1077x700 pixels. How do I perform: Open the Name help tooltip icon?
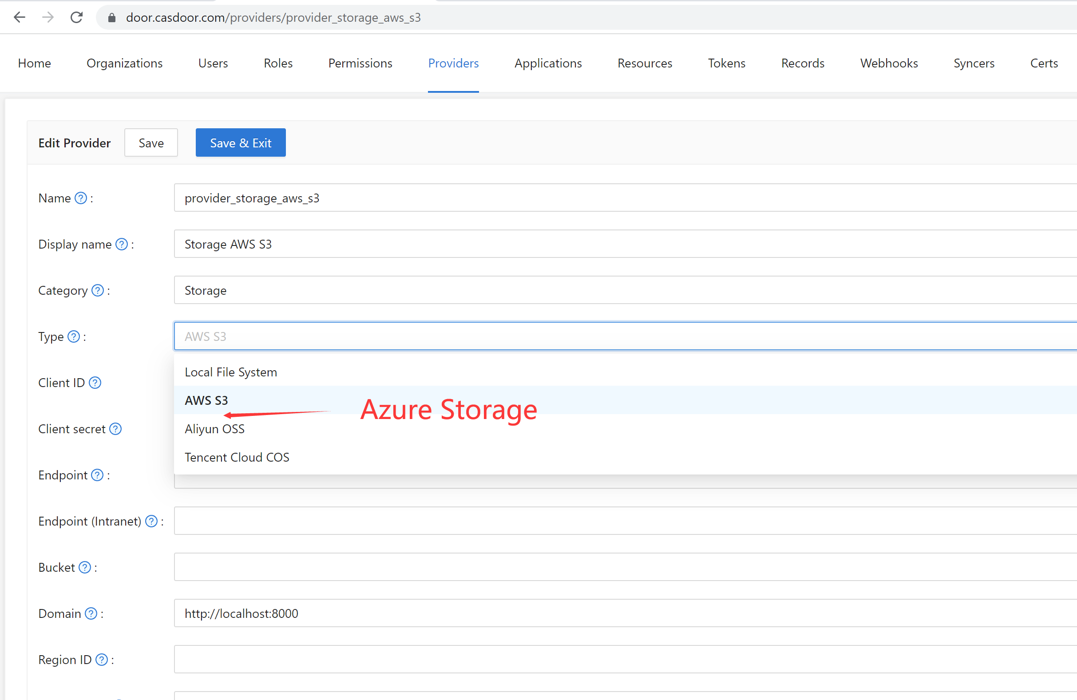click(80, 198)
